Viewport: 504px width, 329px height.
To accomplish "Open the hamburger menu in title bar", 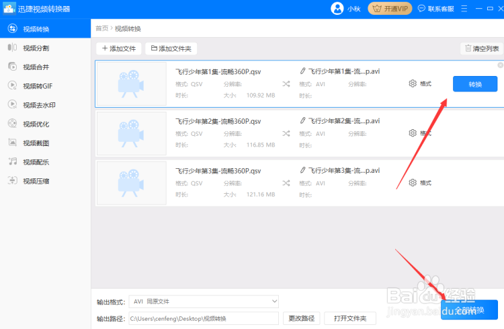I will coord(464,8).
